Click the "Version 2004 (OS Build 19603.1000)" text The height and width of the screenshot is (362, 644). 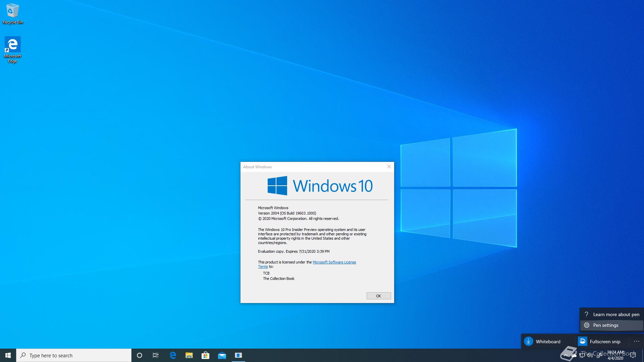click(x=287, y=213)
